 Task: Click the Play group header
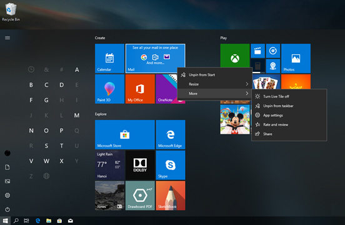tap(224, 38)
